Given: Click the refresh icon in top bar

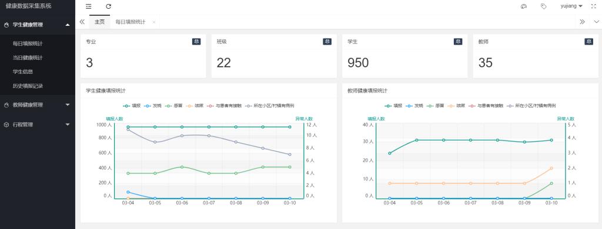Looking at the screenshot, I should pos(109,6).
